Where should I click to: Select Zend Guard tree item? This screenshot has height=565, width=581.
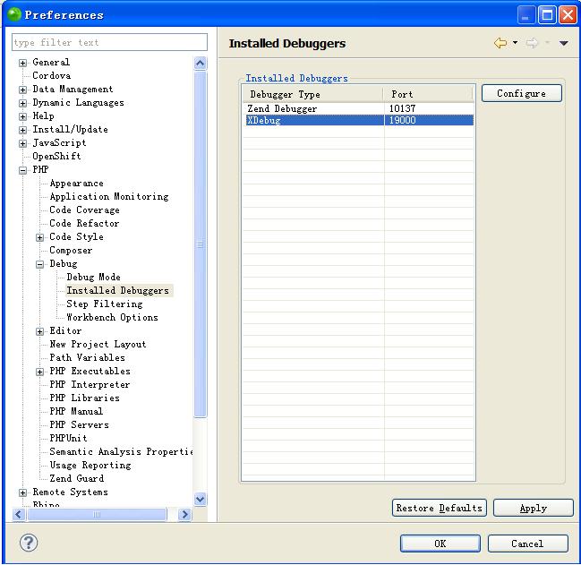(x=76, y=478)
